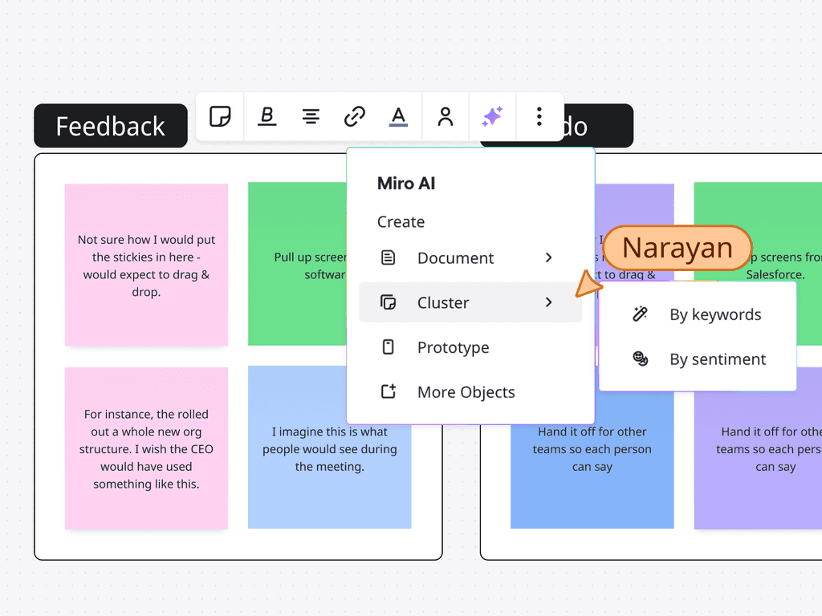Click the Prototype icon in the AI menu

tap(389, 347)
